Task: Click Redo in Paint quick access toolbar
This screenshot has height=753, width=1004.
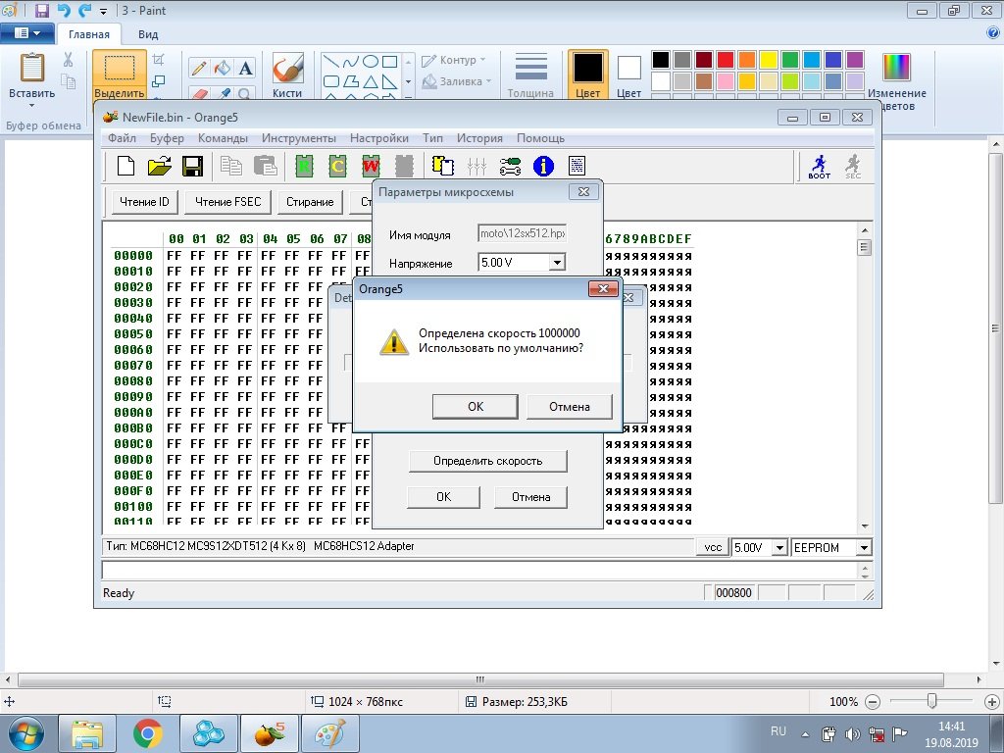Action: [x=84, y=10]
